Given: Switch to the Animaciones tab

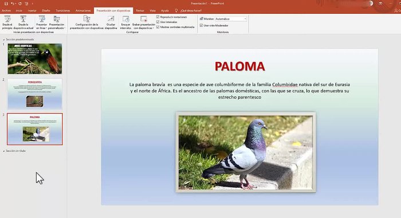Looking at the screenshot, I should [x=83, y=10].
